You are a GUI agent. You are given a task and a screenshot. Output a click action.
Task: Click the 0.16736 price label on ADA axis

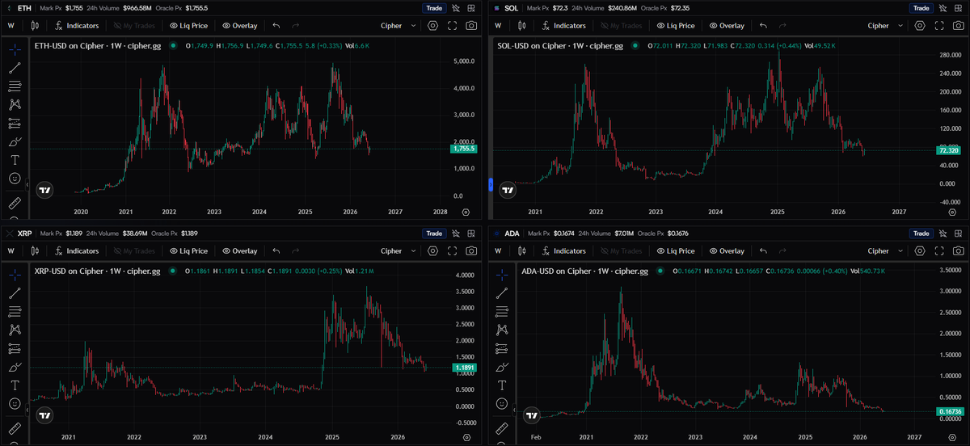pyautogui.click(x=951, y=411)
